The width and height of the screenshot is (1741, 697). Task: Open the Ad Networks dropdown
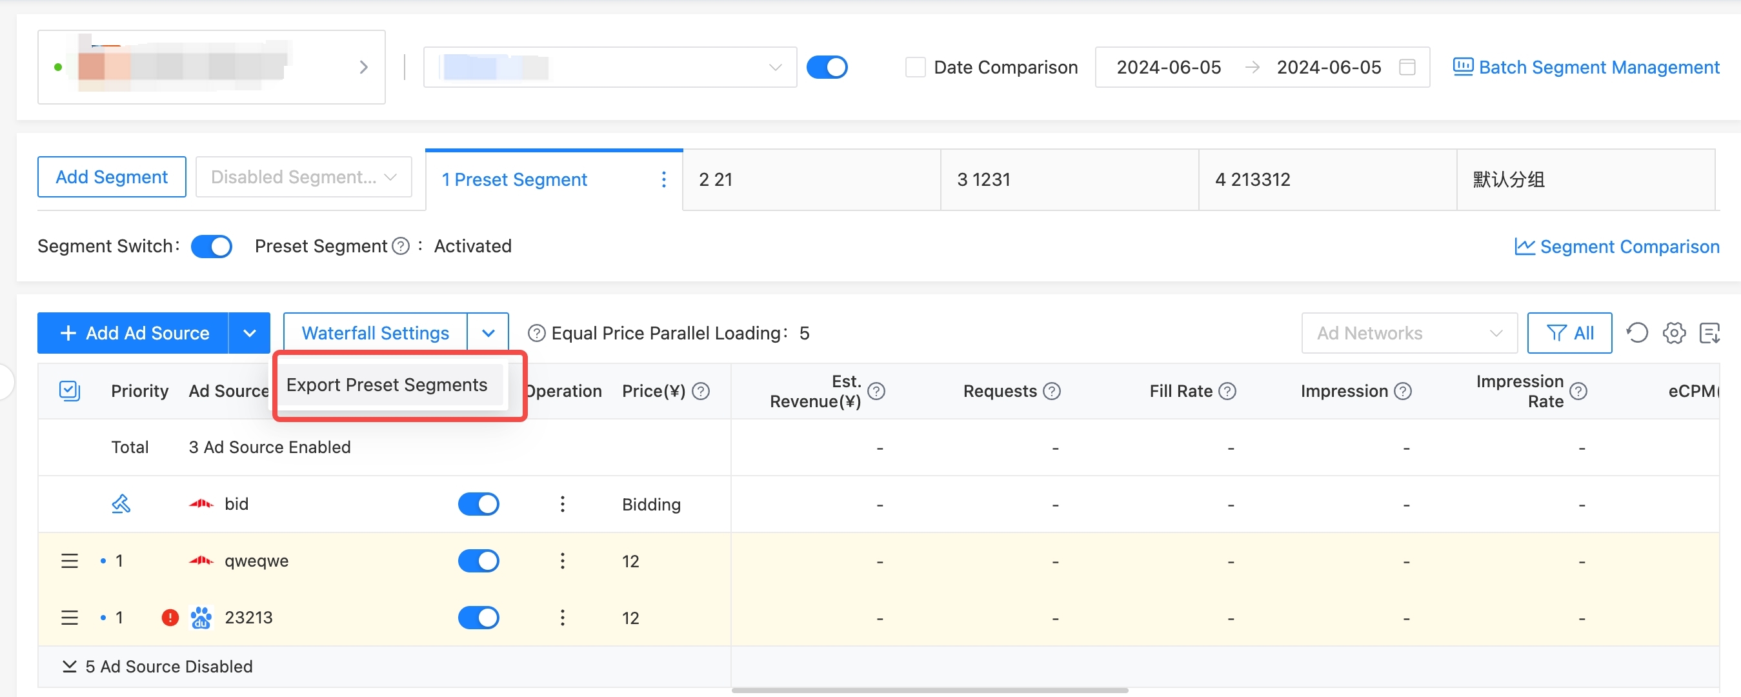1409,332
